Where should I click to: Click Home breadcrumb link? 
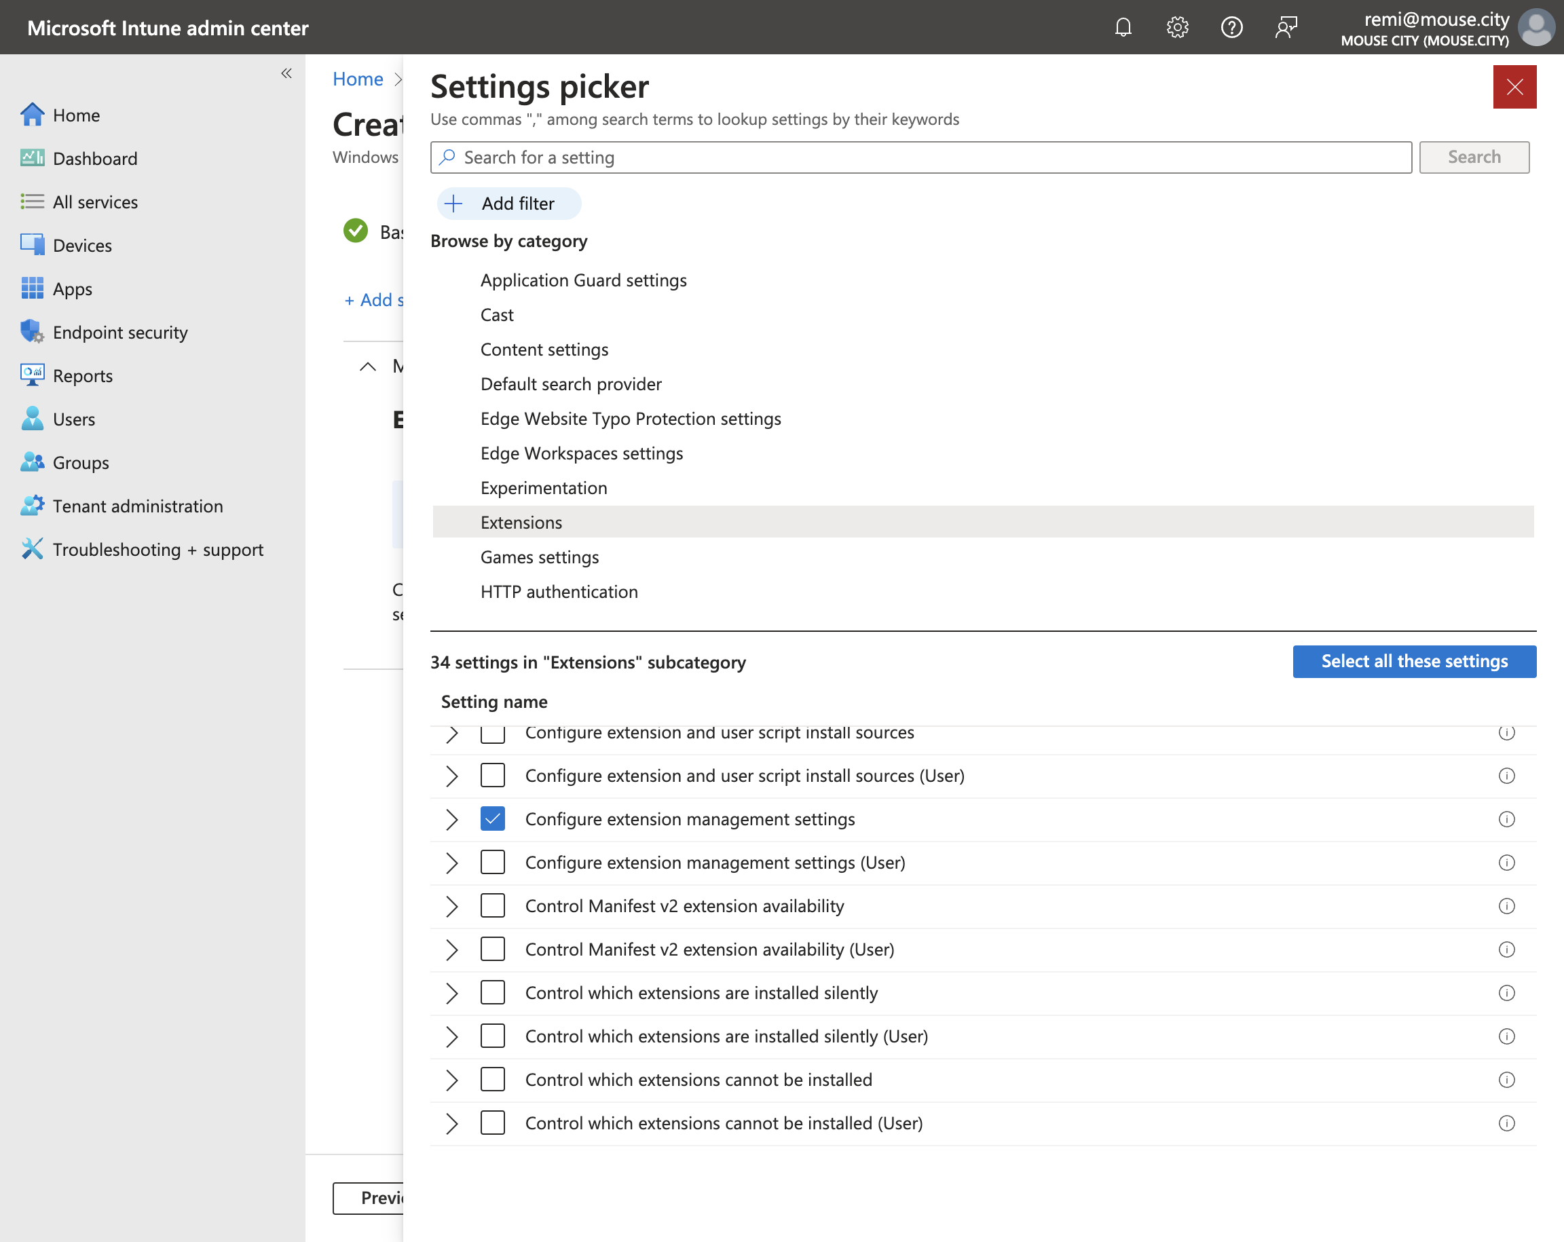(358, 79)
